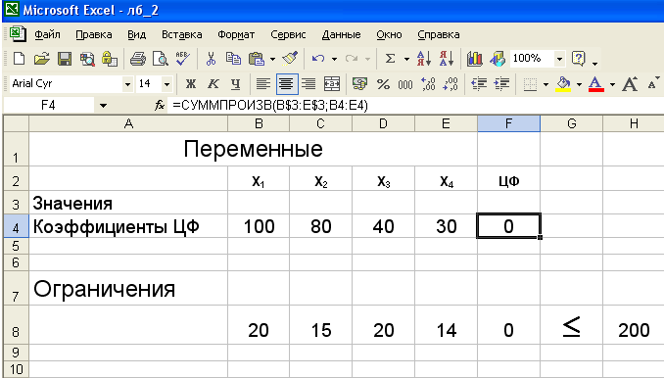This screenshot has width=664, height=378.
Task: Apply cell borders with the Borders icon
Action: [529, 84]
